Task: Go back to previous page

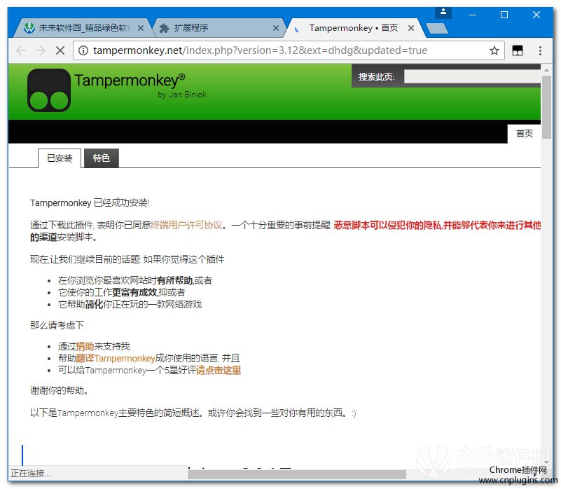Action: (21, 50)
